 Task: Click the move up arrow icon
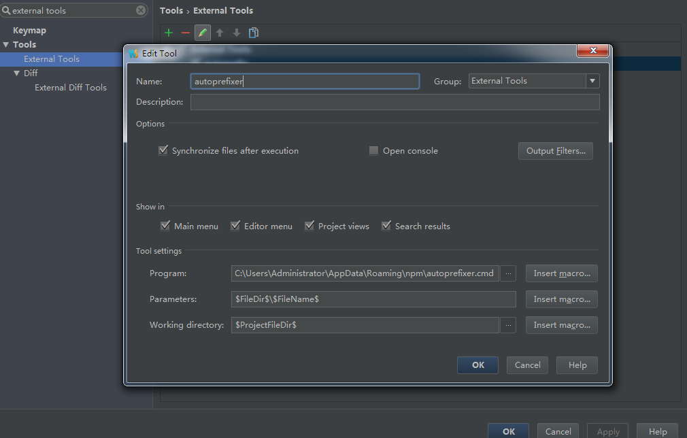220,33
